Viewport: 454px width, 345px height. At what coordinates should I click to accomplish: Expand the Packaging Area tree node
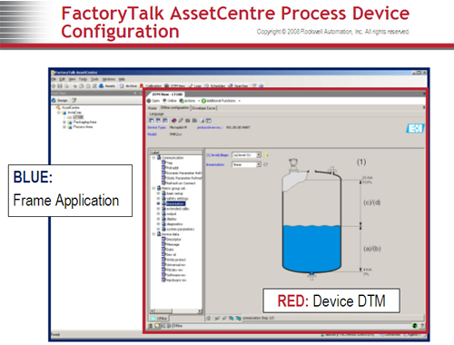pos(64,123)
